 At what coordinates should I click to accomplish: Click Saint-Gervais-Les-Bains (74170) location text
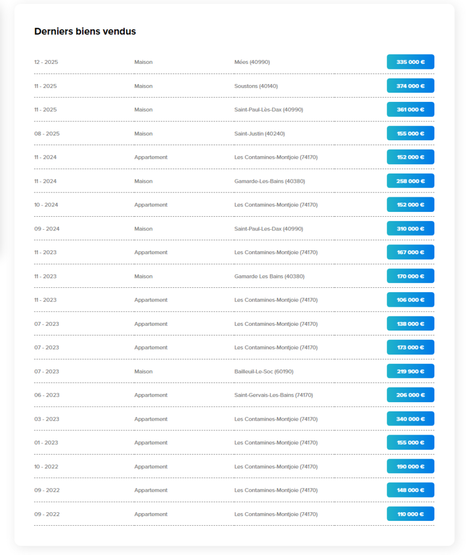tap(274, 395)
